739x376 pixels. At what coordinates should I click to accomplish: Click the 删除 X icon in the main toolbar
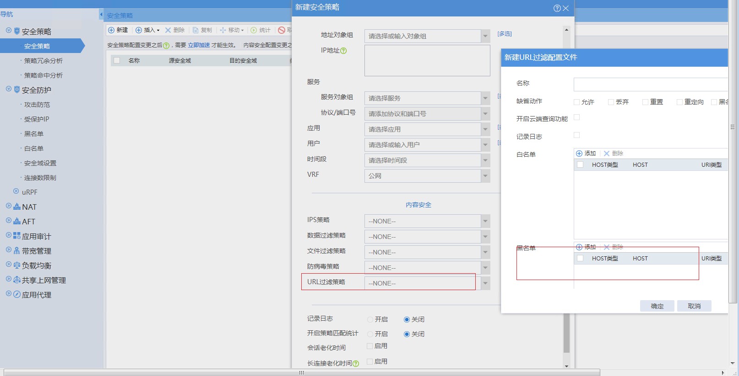pyautogui.click(x=168, y=30)
